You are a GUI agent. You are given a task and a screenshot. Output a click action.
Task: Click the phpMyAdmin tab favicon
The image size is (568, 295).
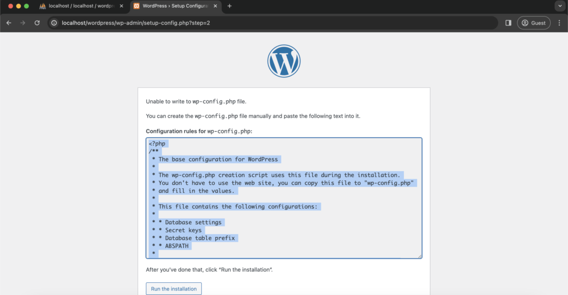pos(42,6)
